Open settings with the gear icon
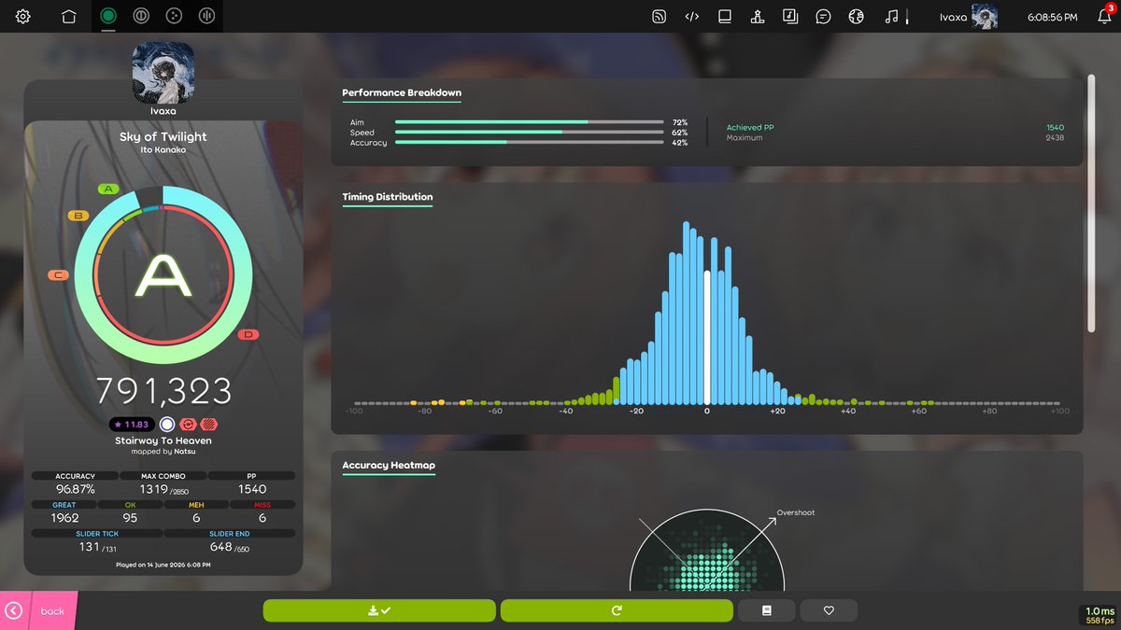1121x630 pixels. tap(23, 16)
